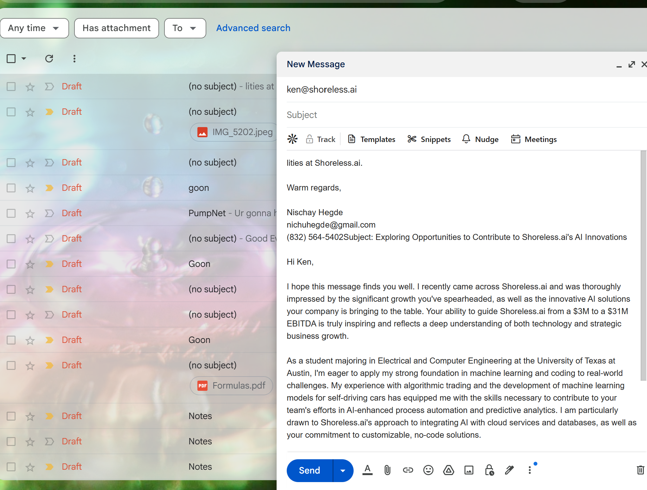Click the insert signature pen icon
The image size is (647, 490).
click(509, 470)
